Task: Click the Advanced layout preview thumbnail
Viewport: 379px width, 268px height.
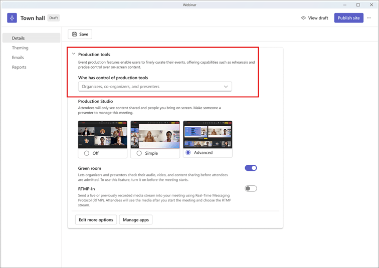Action: (x=208, y=134)
